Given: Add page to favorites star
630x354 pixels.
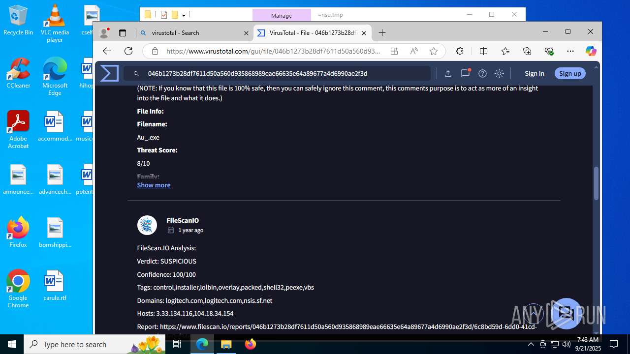Looking at the screenshot, I should coord(434,51).
